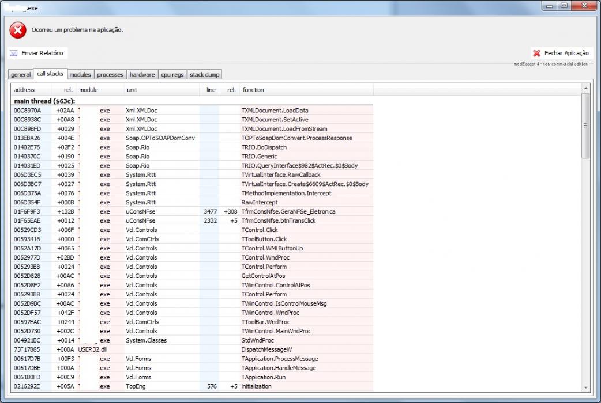Click the envelope icon beside Enviar Relatório
The height and width of the screenshot is (403, 601).
point(13,53)
